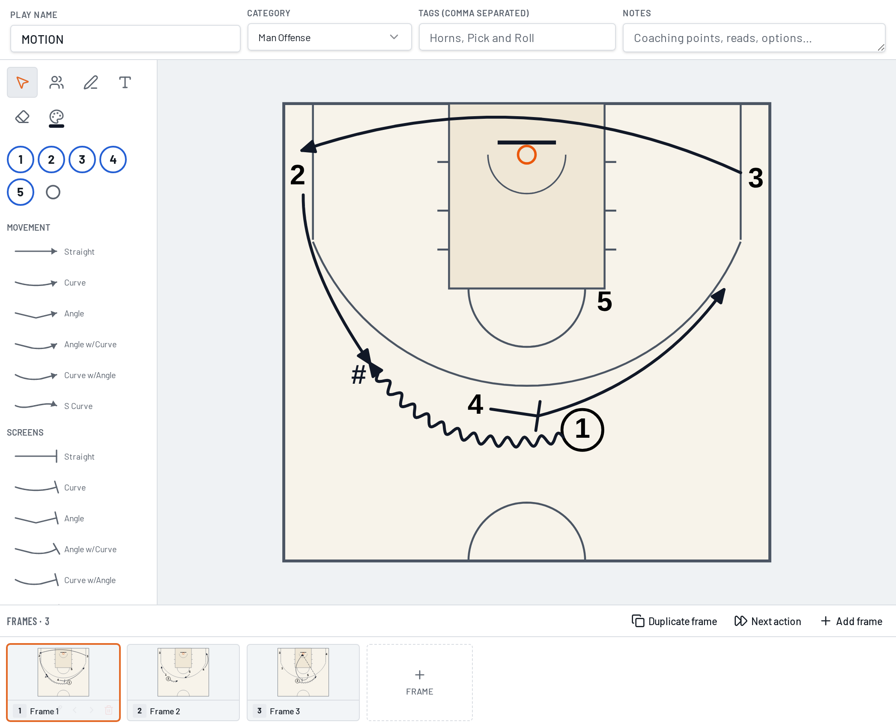Screen dimensions: 896x728
Task: Open Frame 2 thumbnail
Action: (183, 683)
